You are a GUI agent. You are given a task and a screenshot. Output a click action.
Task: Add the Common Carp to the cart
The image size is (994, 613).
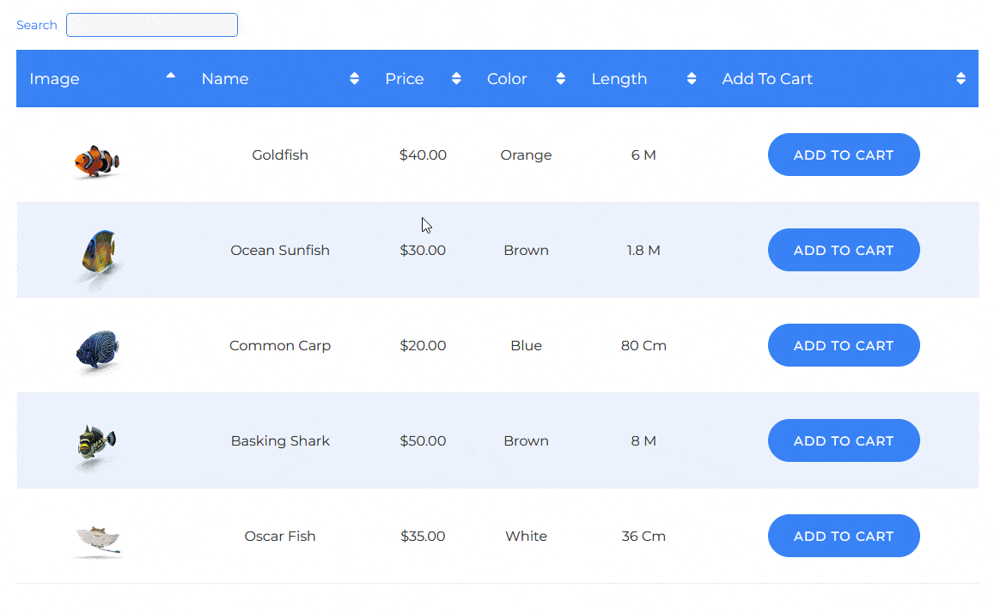[844, 345]
